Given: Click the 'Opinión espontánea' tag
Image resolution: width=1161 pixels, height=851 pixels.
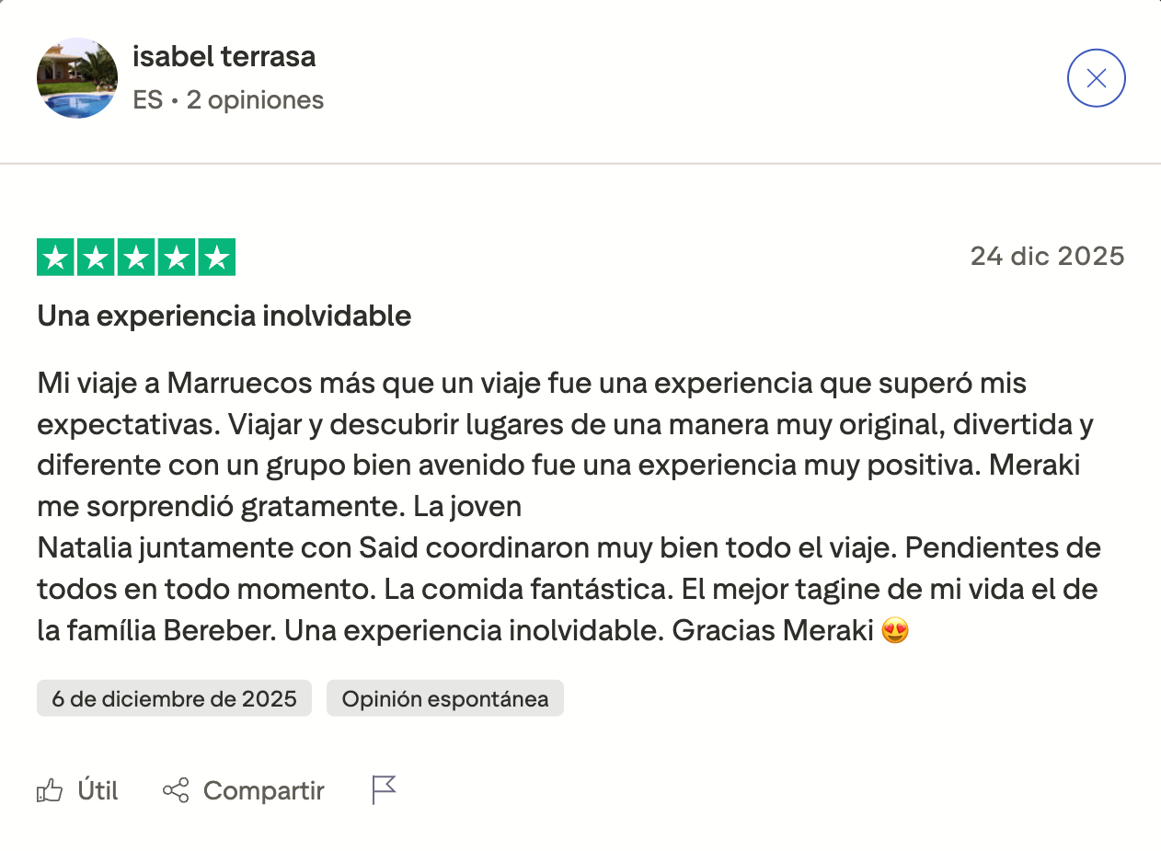Looking at the screenshot, I should [x=445, y=698].
